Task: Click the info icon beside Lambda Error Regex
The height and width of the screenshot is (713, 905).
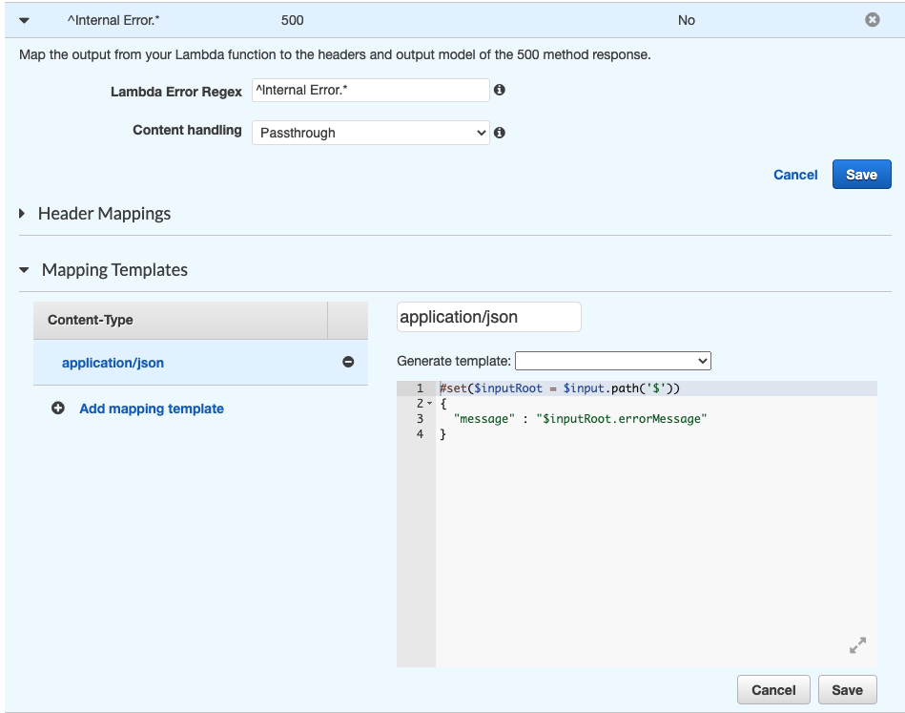Action: point(499,90)
